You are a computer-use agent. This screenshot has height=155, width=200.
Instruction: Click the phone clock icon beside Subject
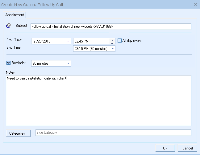[x=8, y=26]
